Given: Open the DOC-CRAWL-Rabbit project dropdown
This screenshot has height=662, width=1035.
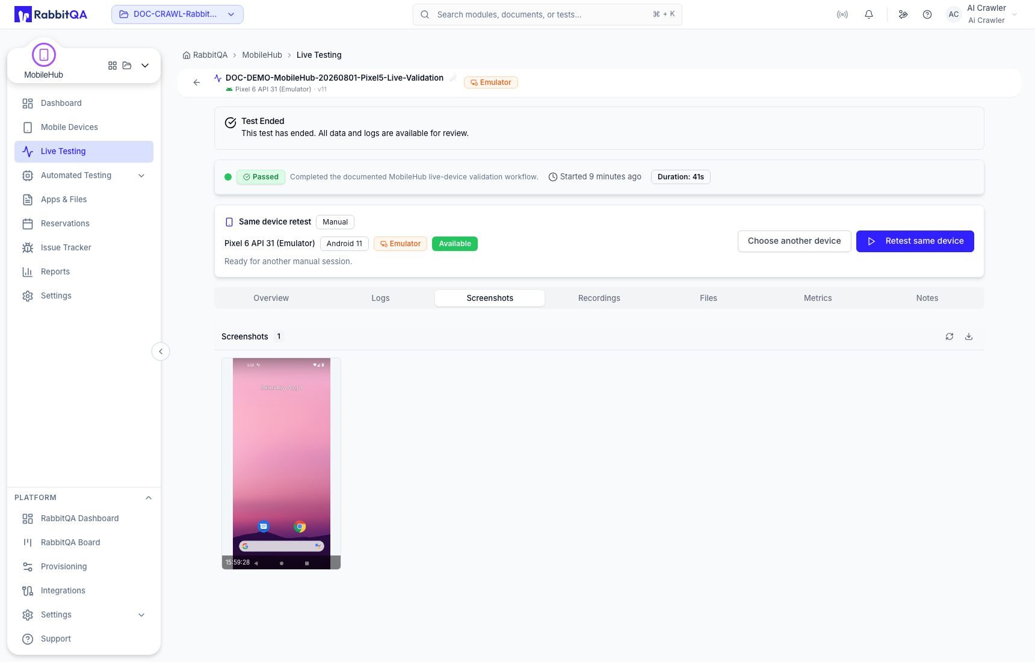Looking at the screenshot, I should pyautogui.click(x=178, y=14).
